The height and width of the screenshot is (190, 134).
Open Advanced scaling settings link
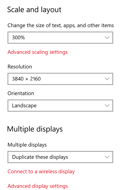coord(37,52)
